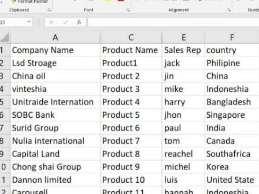Open Insert Function fx icon

coord(79,22)
